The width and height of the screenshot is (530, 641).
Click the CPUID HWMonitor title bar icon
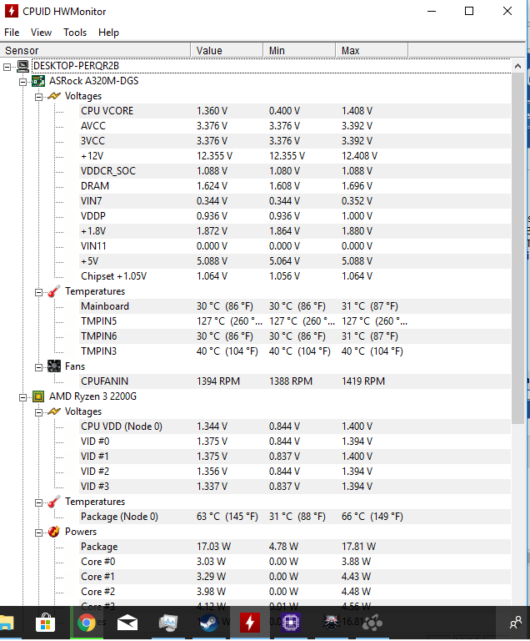[x=11, y=11]
